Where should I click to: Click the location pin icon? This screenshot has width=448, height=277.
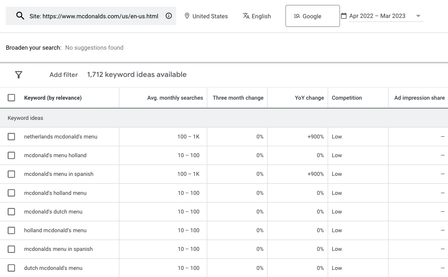point(187,16)
